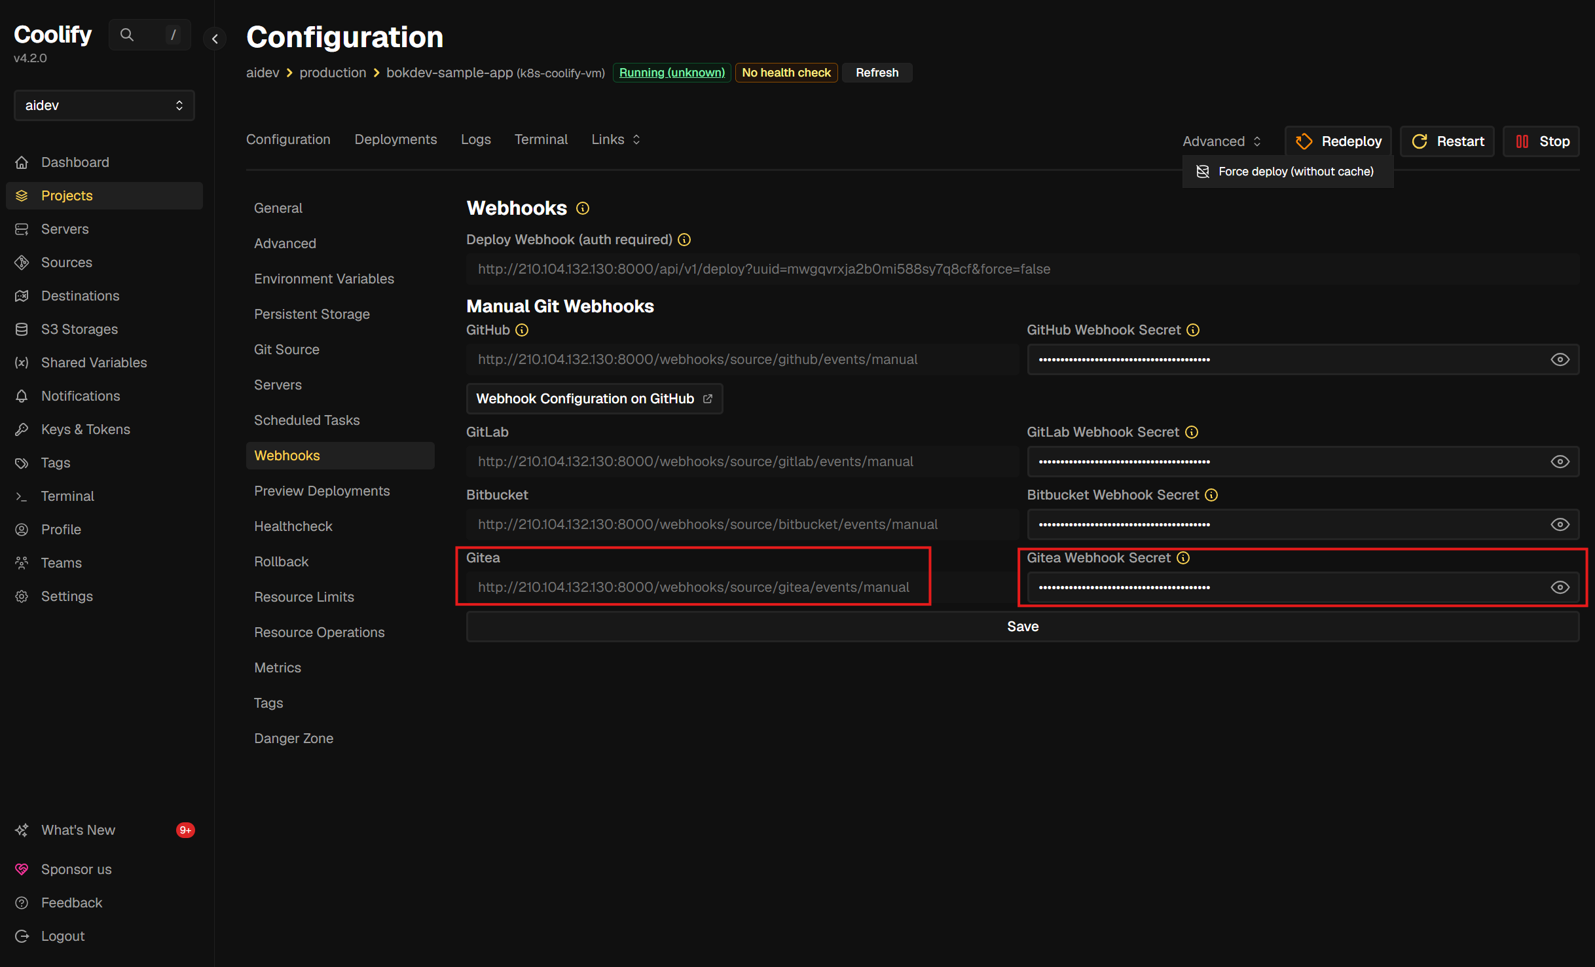The height and width of the screenshot is (967, 1595).
Task: Click the 9+ notification badge
Action: [185, 830]
